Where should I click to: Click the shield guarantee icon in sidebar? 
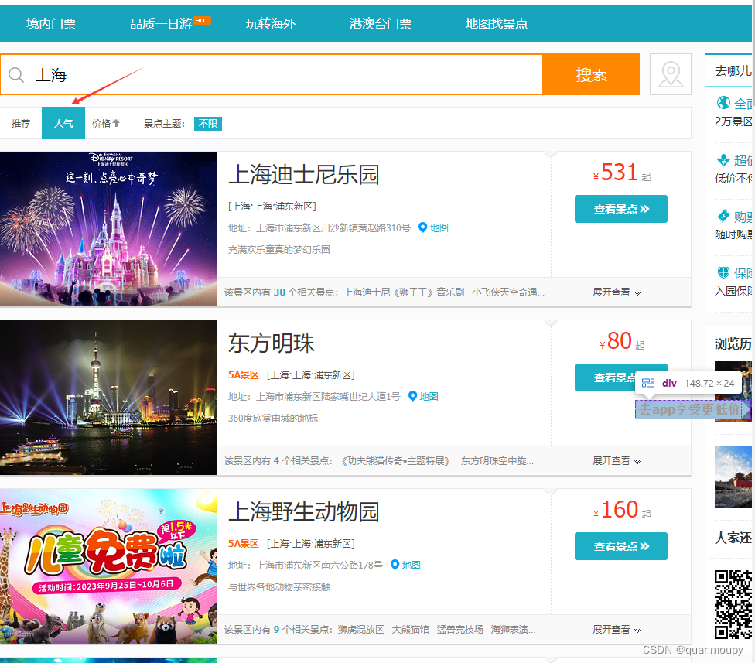(723, 272)
